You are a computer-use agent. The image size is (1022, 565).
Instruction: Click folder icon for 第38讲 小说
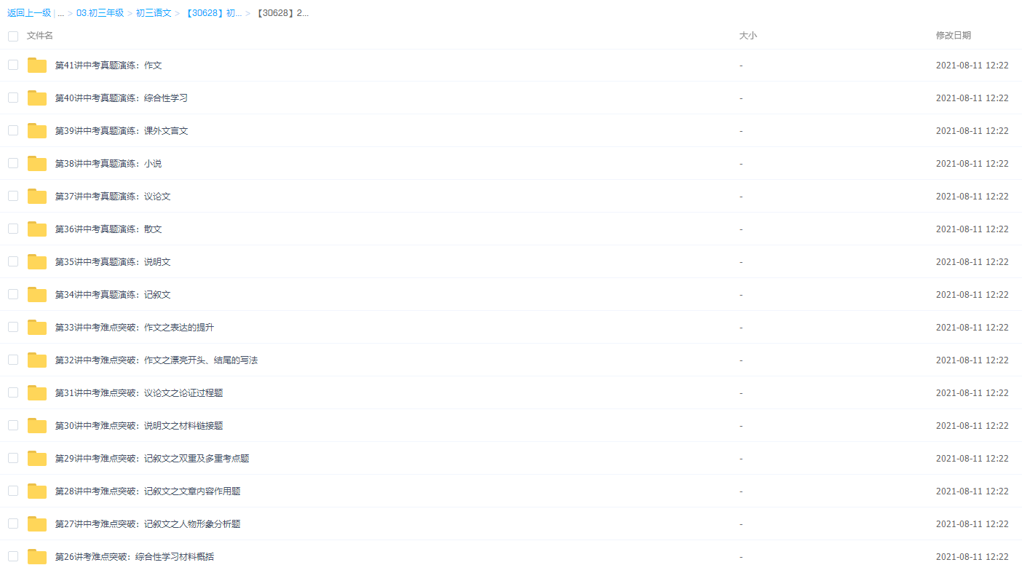[37, 164]
